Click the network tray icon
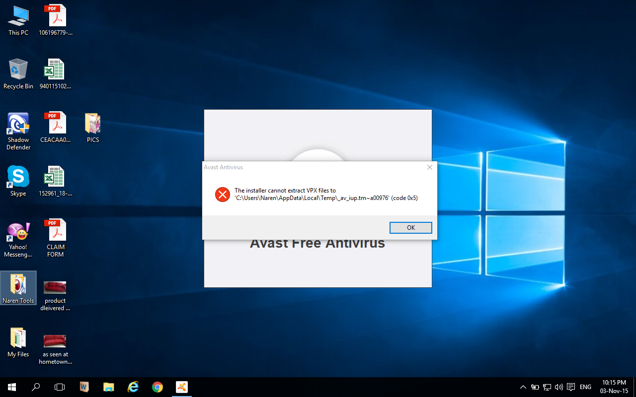 click(547, 387)
